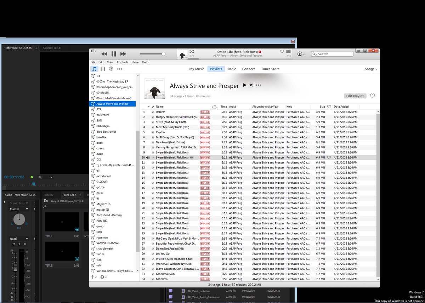Switch to Bin: h2 tab in Premiere
Viewport: 425px width, 303px height.
point(49,195)
